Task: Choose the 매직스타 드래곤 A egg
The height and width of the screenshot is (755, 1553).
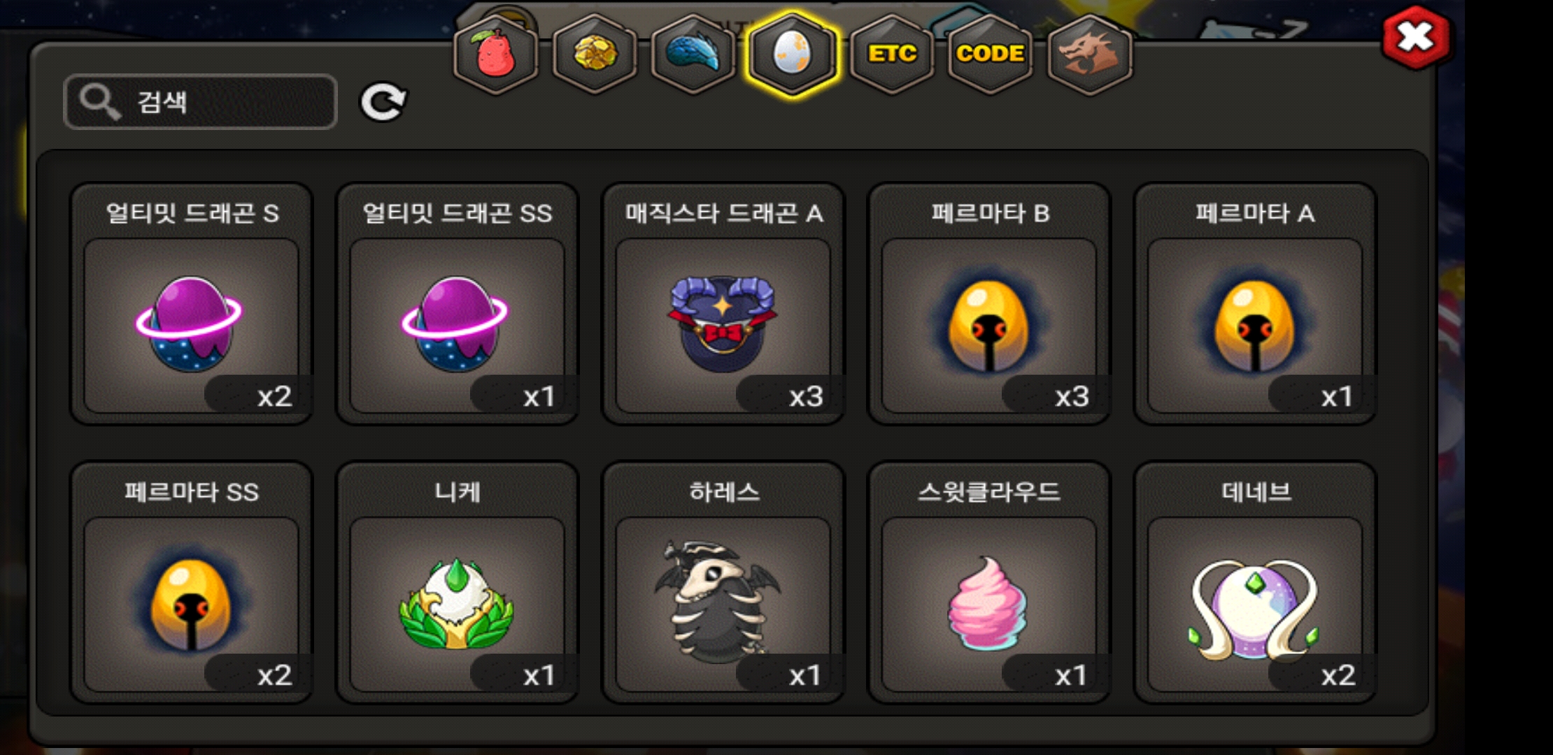Action: [723, 304]
